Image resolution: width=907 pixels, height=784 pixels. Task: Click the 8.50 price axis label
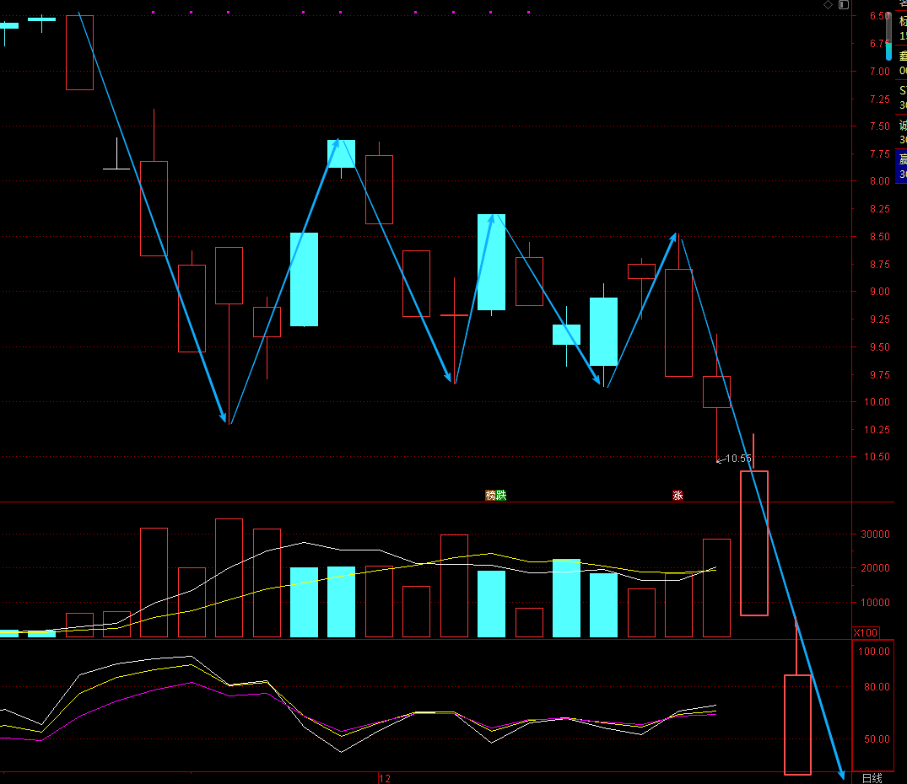pos(880,236)
